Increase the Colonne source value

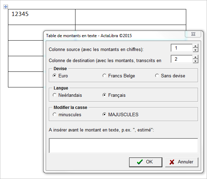point(195,46)
